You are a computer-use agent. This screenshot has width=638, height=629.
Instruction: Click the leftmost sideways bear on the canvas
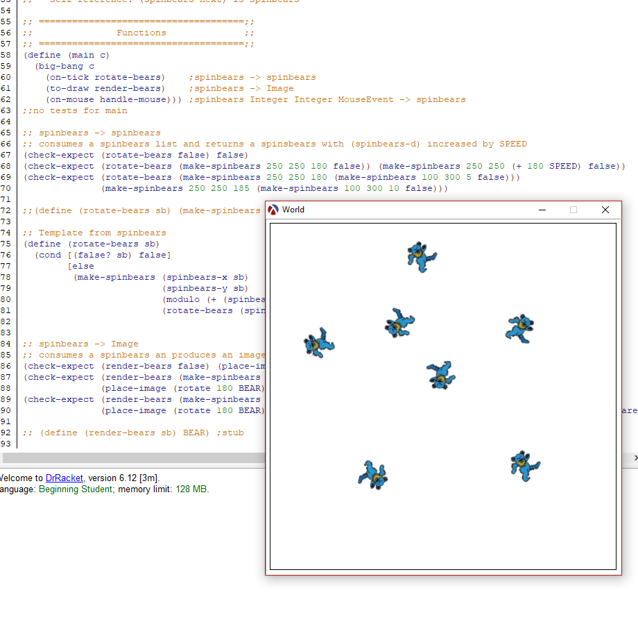coord(318,343)
